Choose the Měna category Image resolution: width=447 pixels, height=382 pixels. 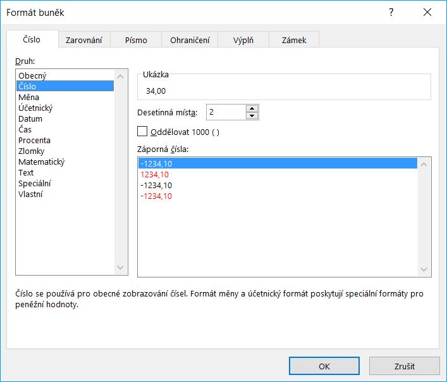65,97
